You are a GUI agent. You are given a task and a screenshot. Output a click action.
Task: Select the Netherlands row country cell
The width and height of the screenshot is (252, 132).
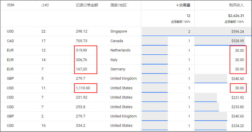(x=120, y=50)
